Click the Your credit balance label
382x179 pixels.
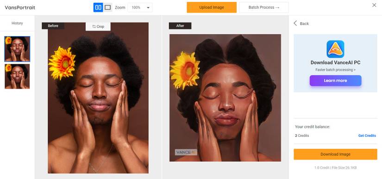pos(313,127)
